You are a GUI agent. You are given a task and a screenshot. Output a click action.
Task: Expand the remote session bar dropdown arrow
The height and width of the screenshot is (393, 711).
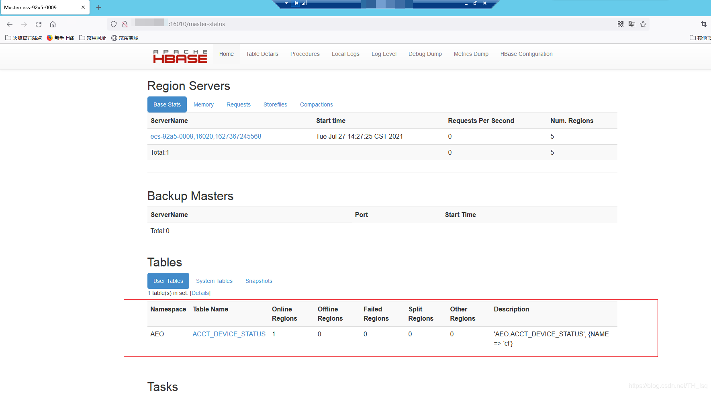286,3
